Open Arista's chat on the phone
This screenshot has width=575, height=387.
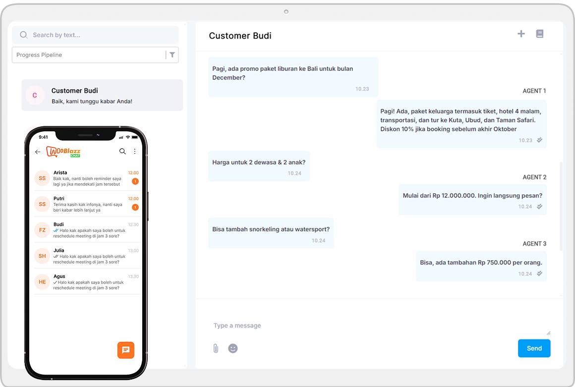(87, 178)
